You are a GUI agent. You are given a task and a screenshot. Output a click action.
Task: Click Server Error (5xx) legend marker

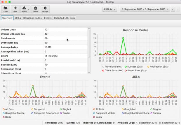click(126, 70)
